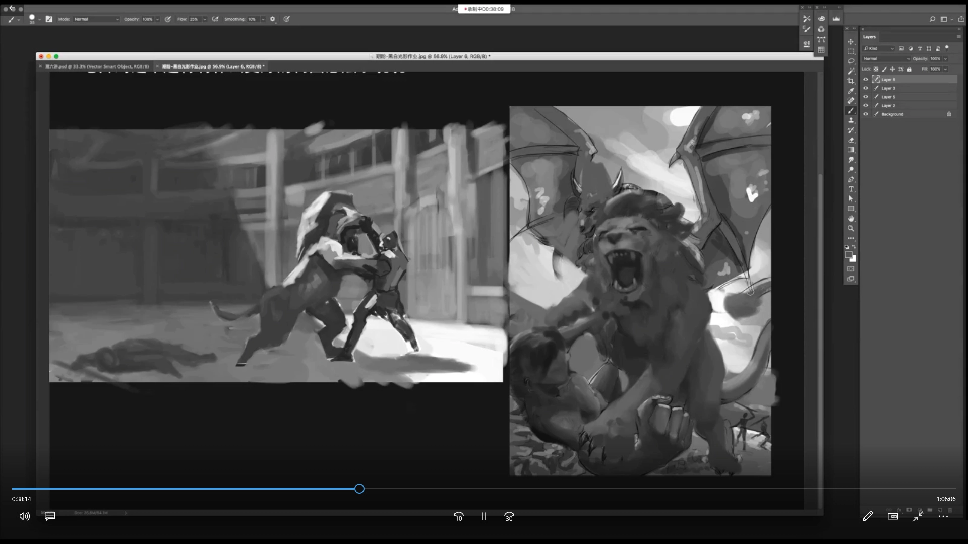968x544 pixels.
Task: Select the Horizontal Type tool
Action: click(x=851, y=189)
